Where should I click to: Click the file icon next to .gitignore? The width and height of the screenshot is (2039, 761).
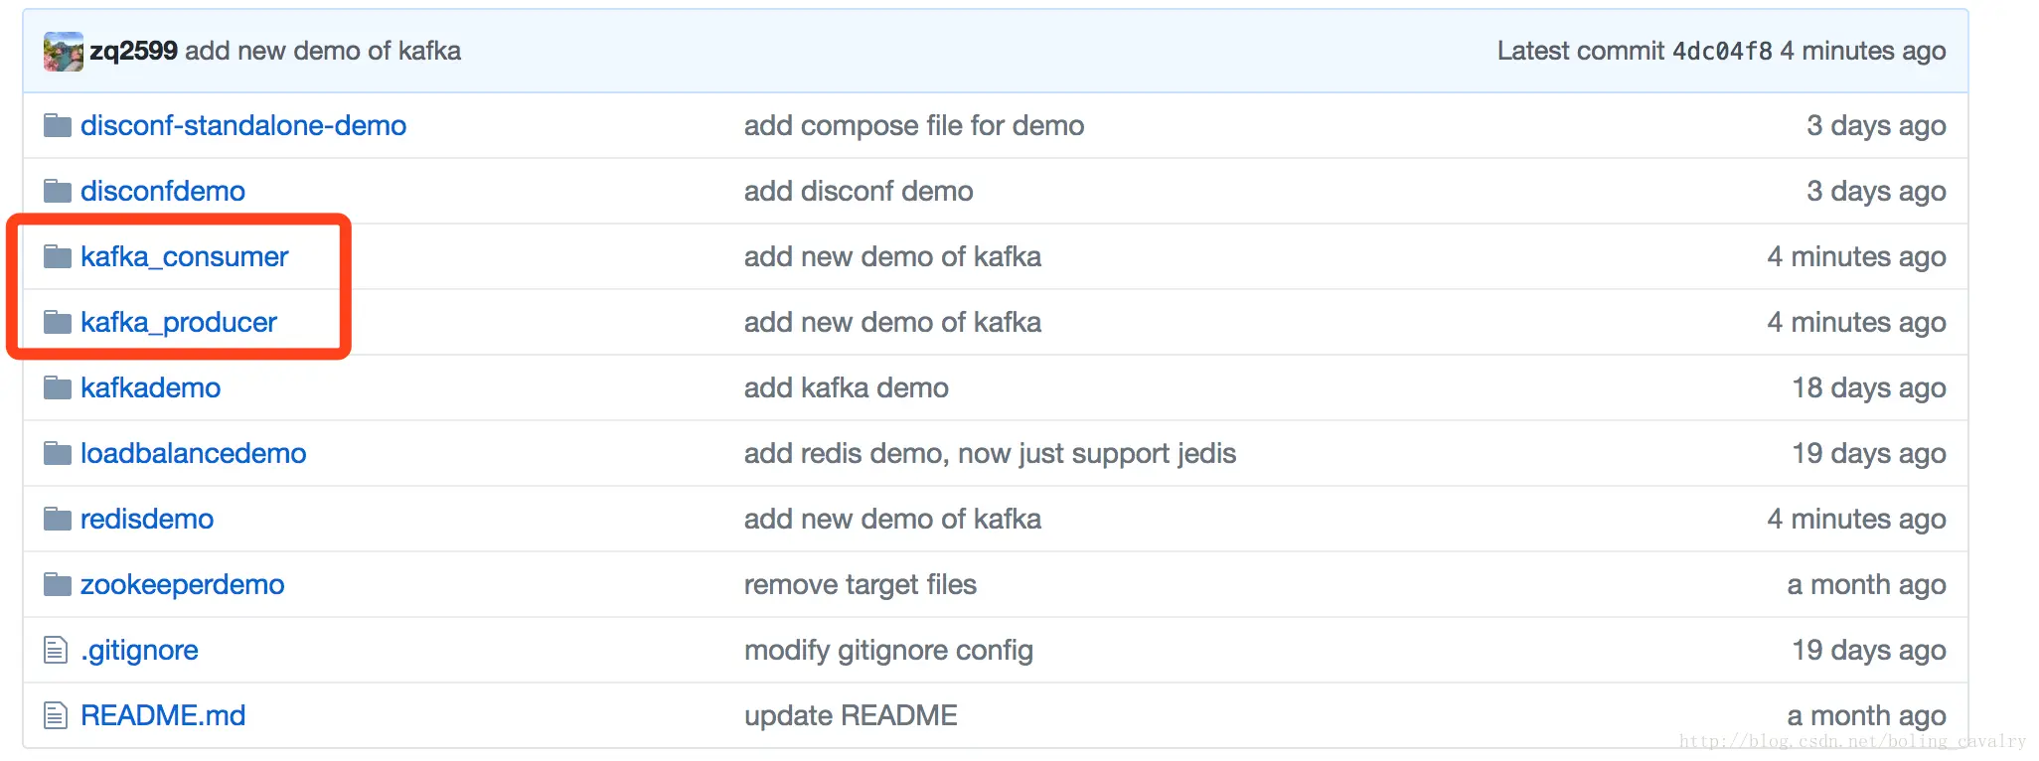pos(56,651)
